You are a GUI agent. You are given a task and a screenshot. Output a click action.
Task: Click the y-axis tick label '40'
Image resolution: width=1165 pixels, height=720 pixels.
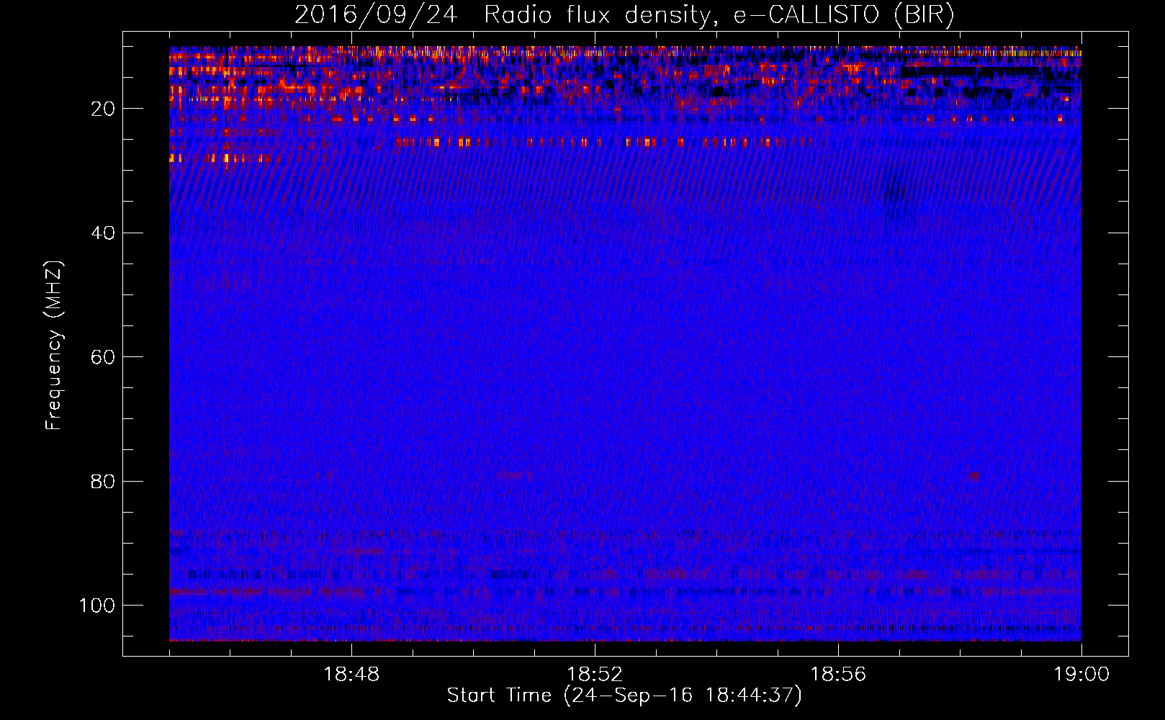[104, 233]
